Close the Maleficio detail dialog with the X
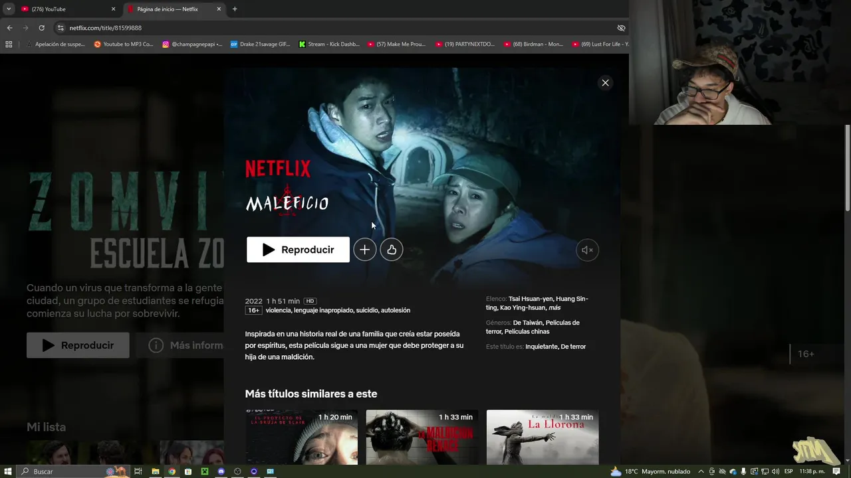This screenshot has height=478, width=851. [605, 83]
